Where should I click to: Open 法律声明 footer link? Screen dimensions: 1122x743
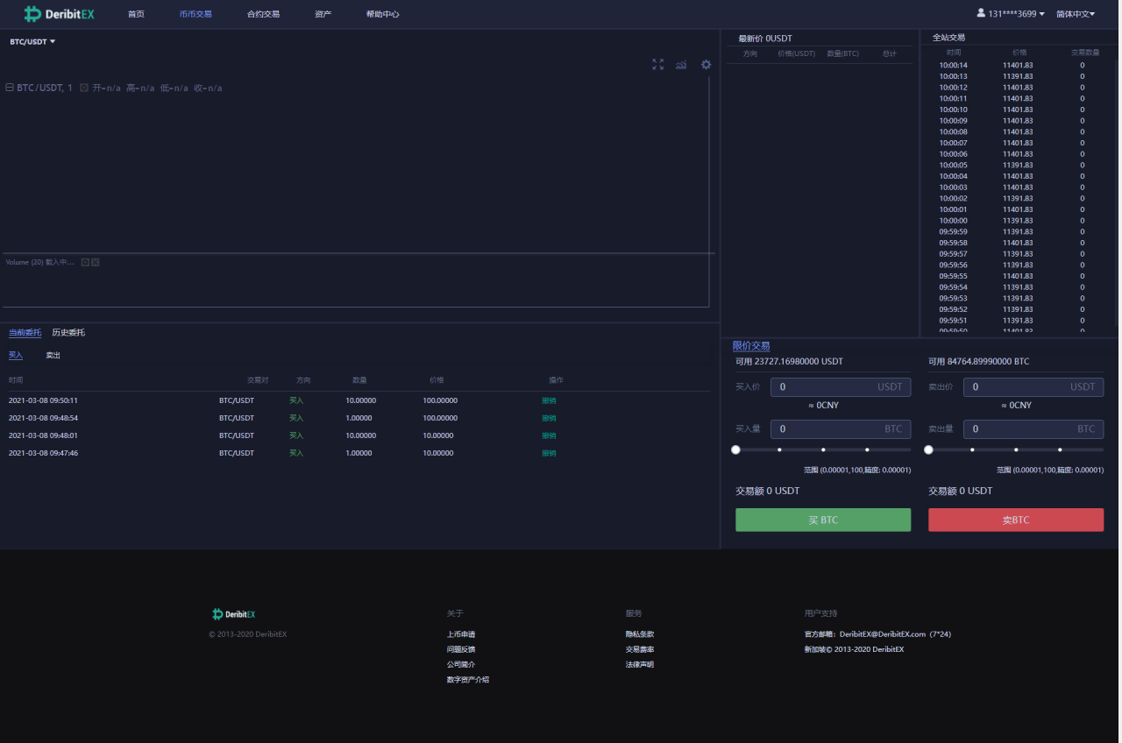click(x=640, y=664)
